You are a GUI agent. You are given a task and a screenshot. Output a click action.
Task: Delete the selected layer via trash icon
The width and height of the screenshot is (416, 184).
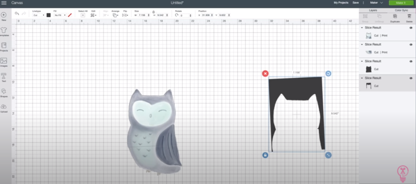tap(409, 17)
